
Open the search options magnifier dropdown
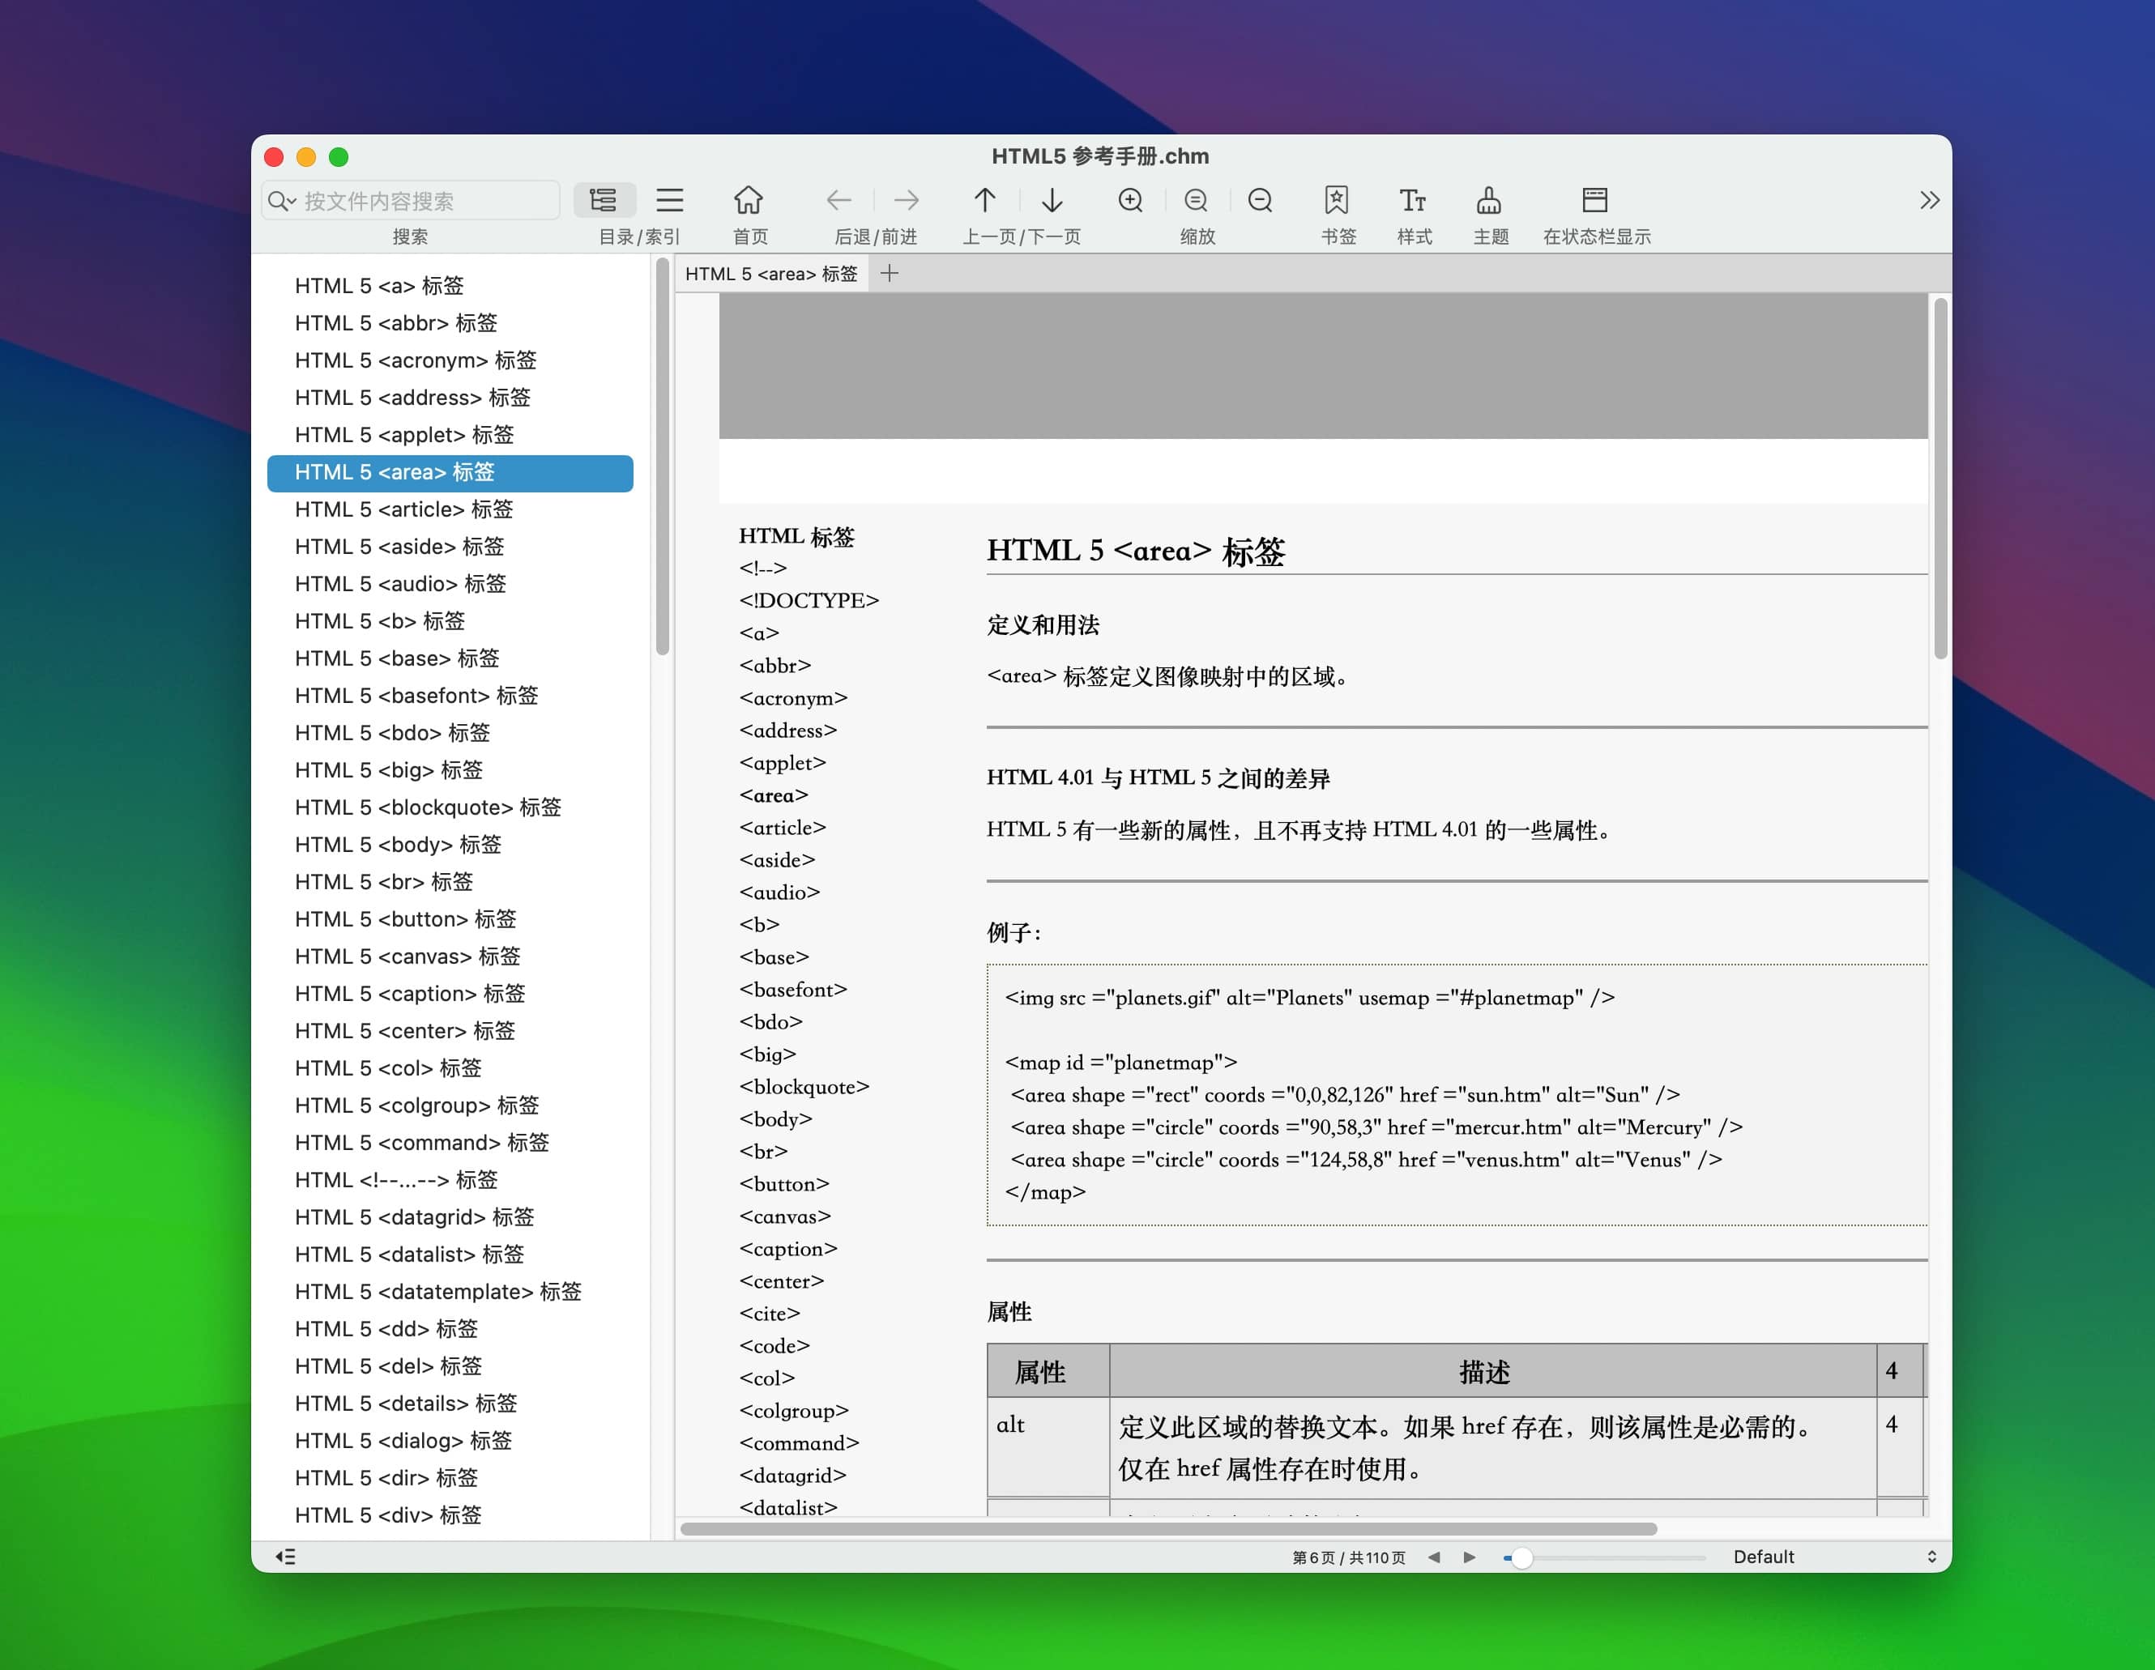pos(282,201)
